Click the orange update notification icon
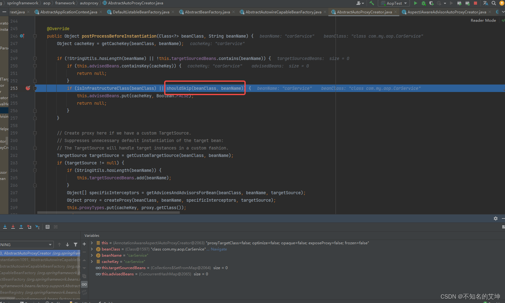This screenshot has height=303, width=505. click(501, 3)
